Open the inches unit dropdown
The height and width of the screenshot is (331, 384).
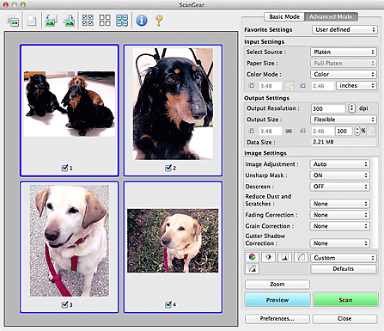pyautogui.click(x=357, y=85)
